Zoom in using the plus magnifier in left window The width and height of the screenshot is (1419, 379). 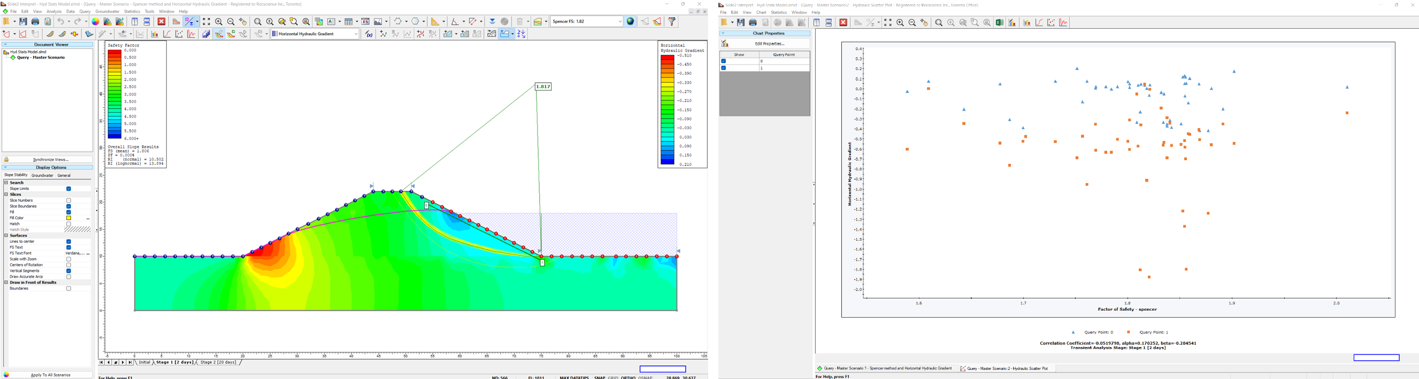219,22
